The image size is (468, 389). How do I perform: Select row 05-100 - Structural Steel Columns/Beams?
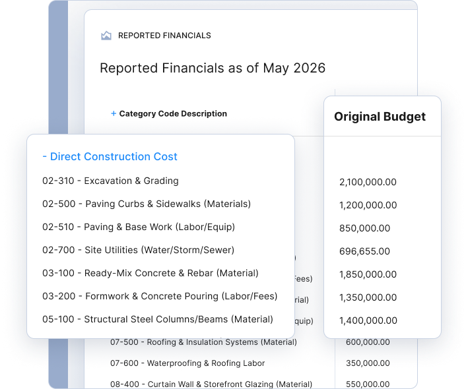click(x=158, y=319)
